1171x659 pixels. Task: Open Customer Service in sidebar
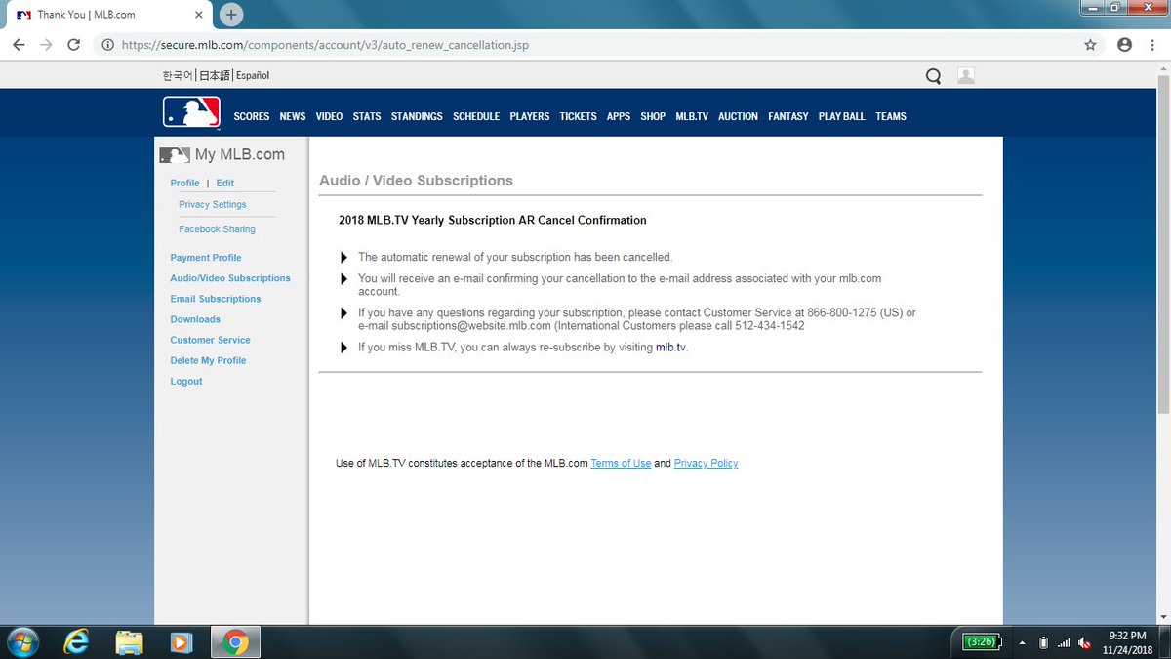tap(210, 340)
